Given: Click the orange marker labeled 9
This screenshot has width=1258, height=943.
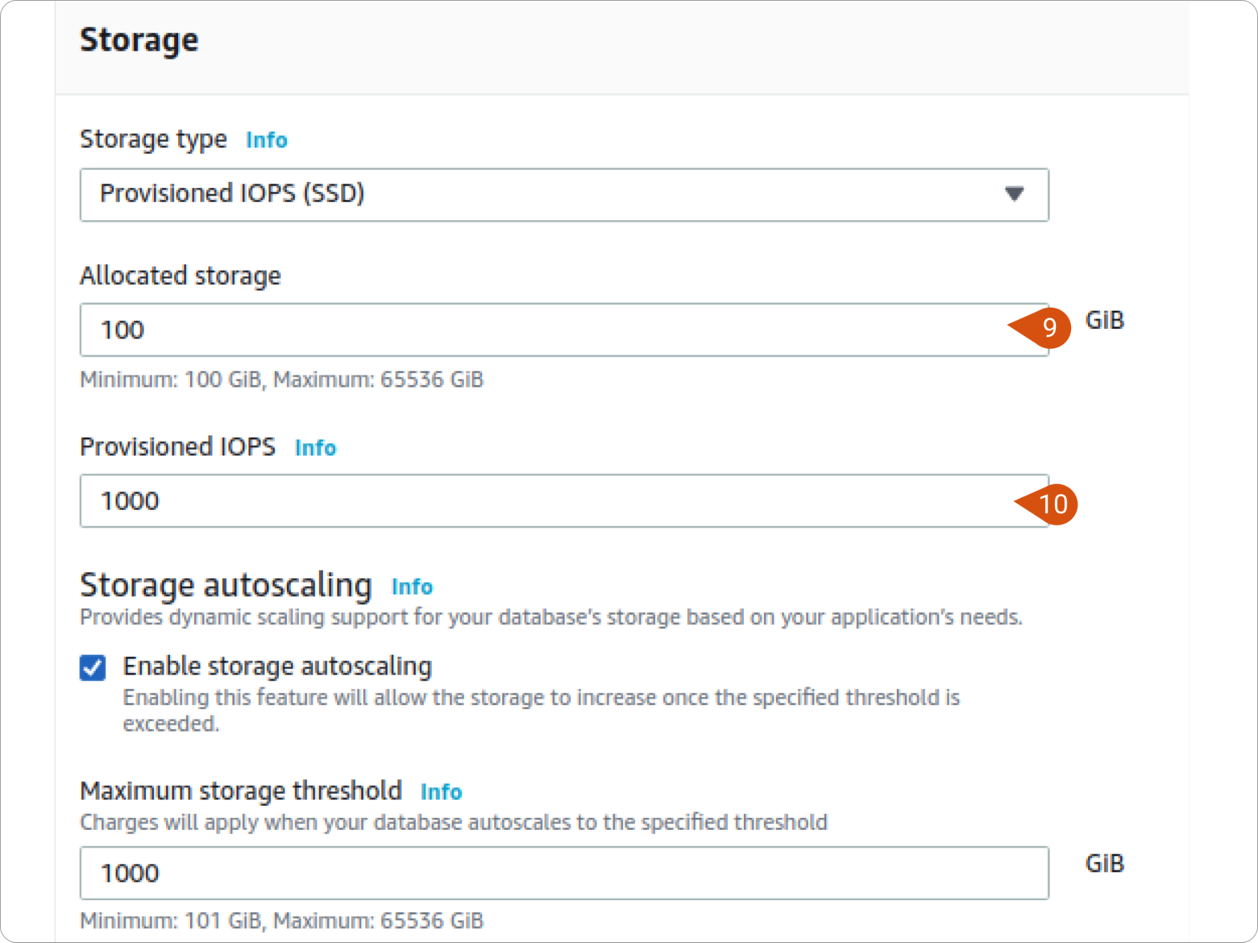Looking at the screenshot, I should [1048, 328].
